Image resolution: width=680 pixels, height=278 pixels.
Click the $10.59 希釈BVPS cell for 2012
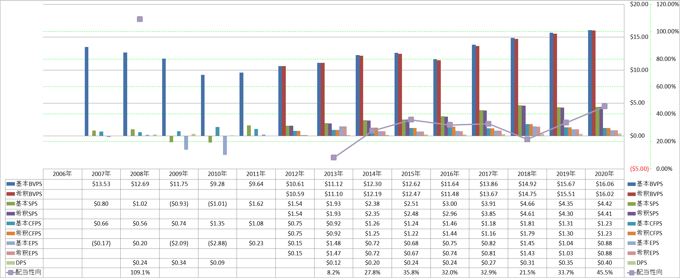(x=295, y=194)
